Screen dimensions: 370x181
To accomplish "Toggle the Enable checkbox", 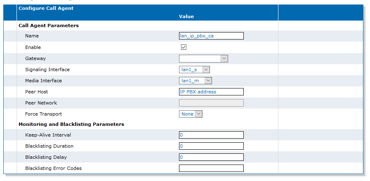I will [184, 47].
